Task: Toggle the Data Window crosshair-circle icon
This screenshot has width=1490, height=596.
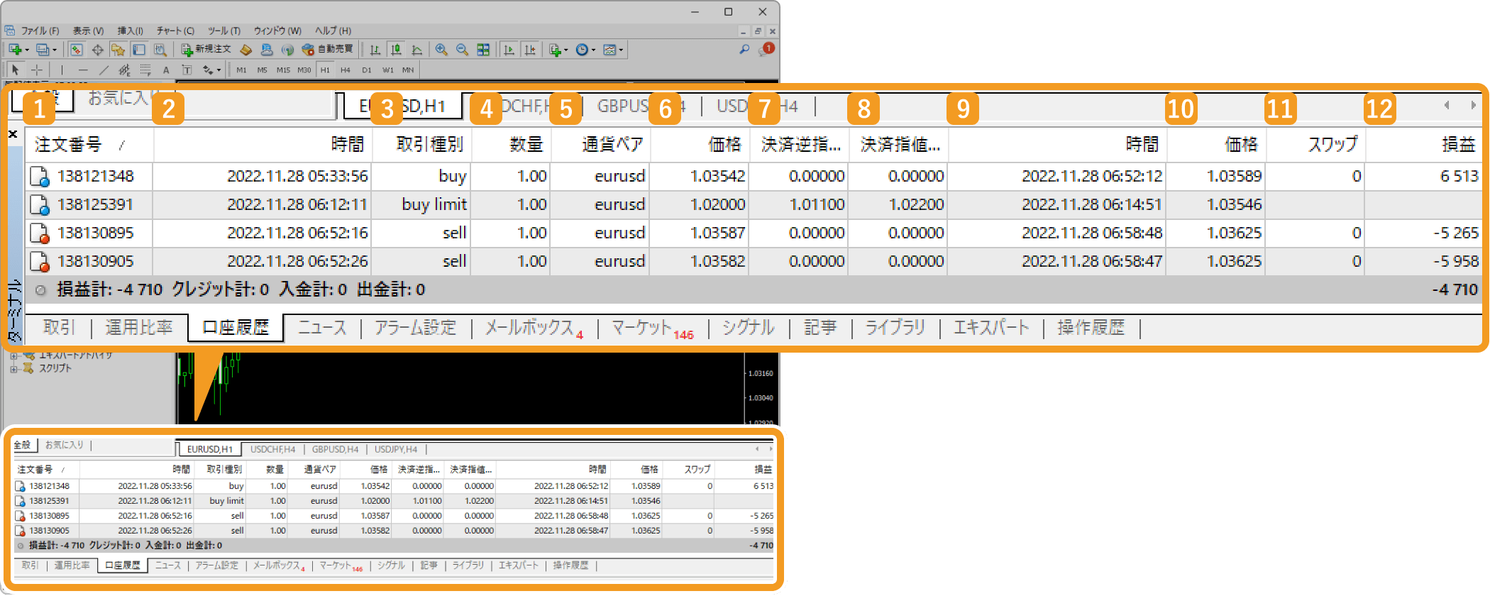Action: point(98,50)
